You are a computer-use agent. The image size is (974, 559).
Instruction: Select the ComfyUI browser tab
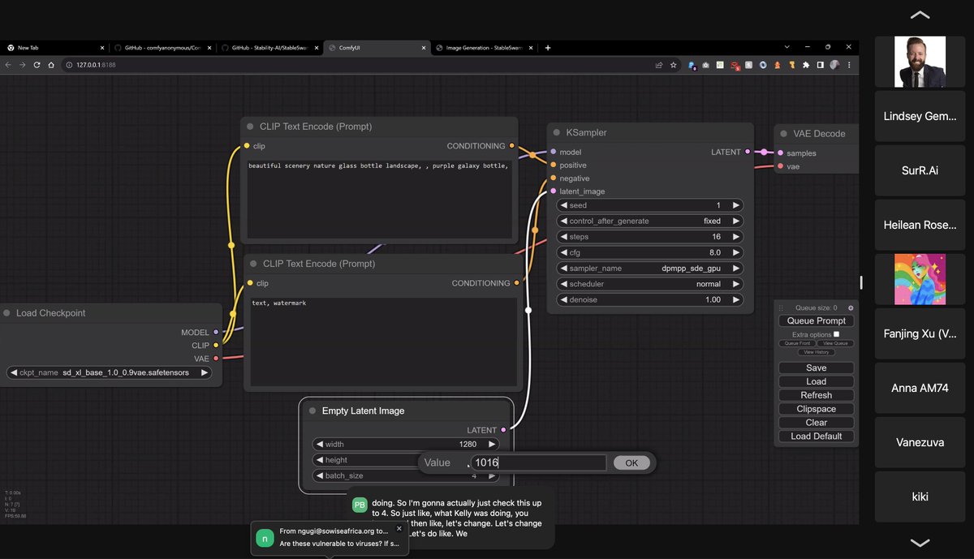click(377, 48)
